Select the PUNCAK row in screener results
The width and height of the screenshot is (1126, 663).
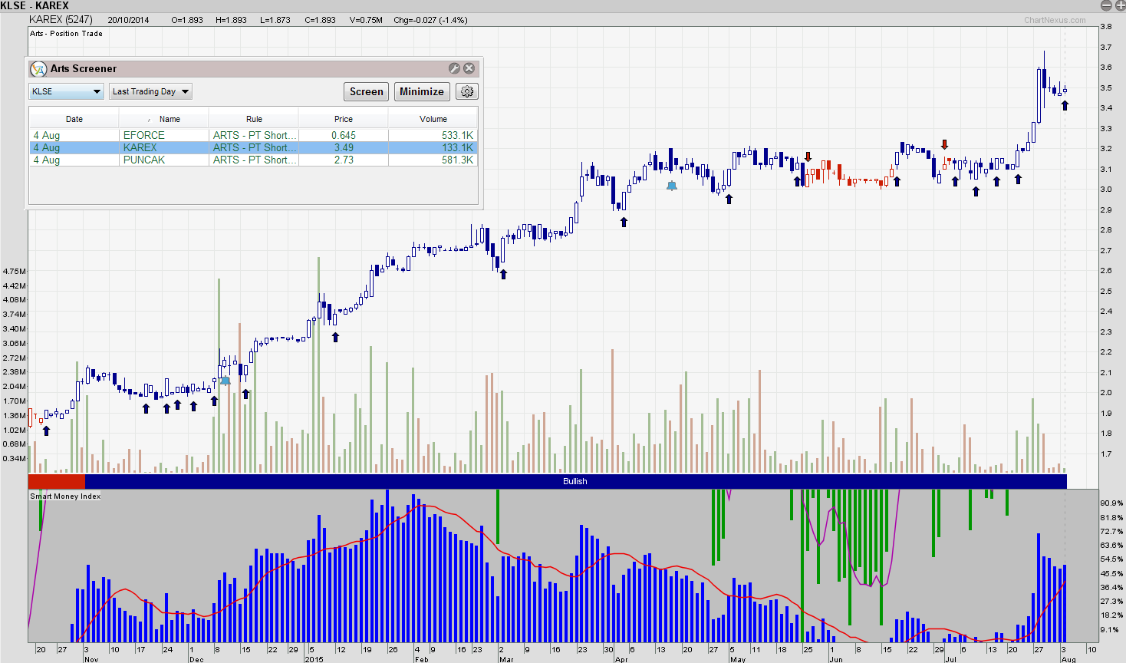[x=253, y=160]
